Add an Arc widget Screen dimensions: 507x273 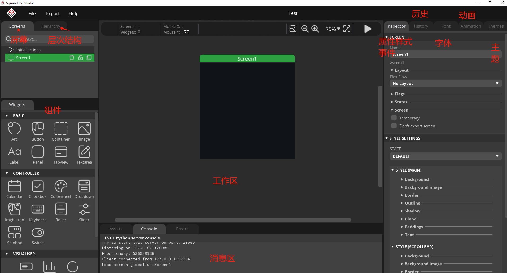point(14,131)
